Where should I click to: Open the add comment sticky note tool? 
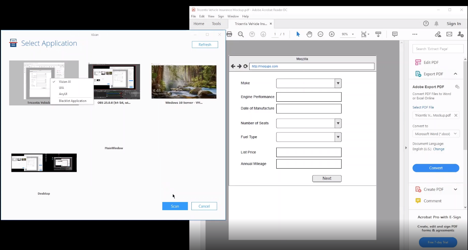pyautogui.click(x=395, y=34)
